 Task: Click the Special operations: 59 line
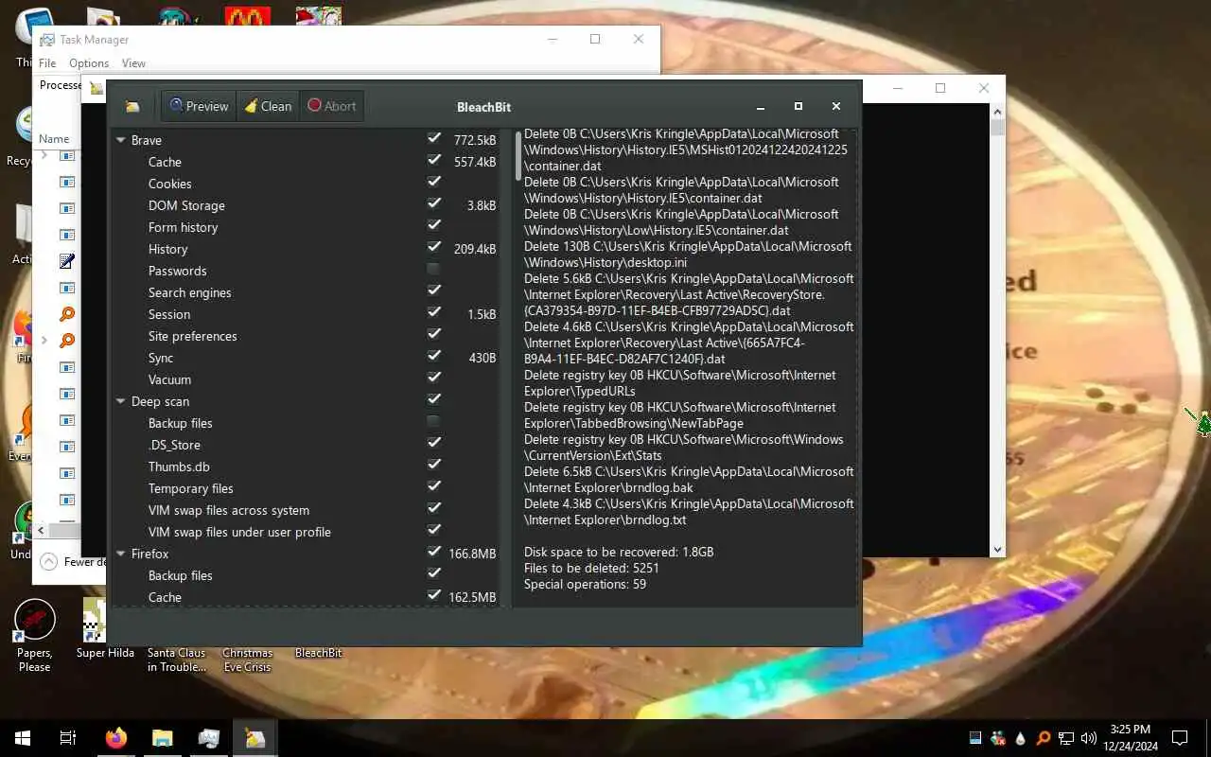coord(585,584)
